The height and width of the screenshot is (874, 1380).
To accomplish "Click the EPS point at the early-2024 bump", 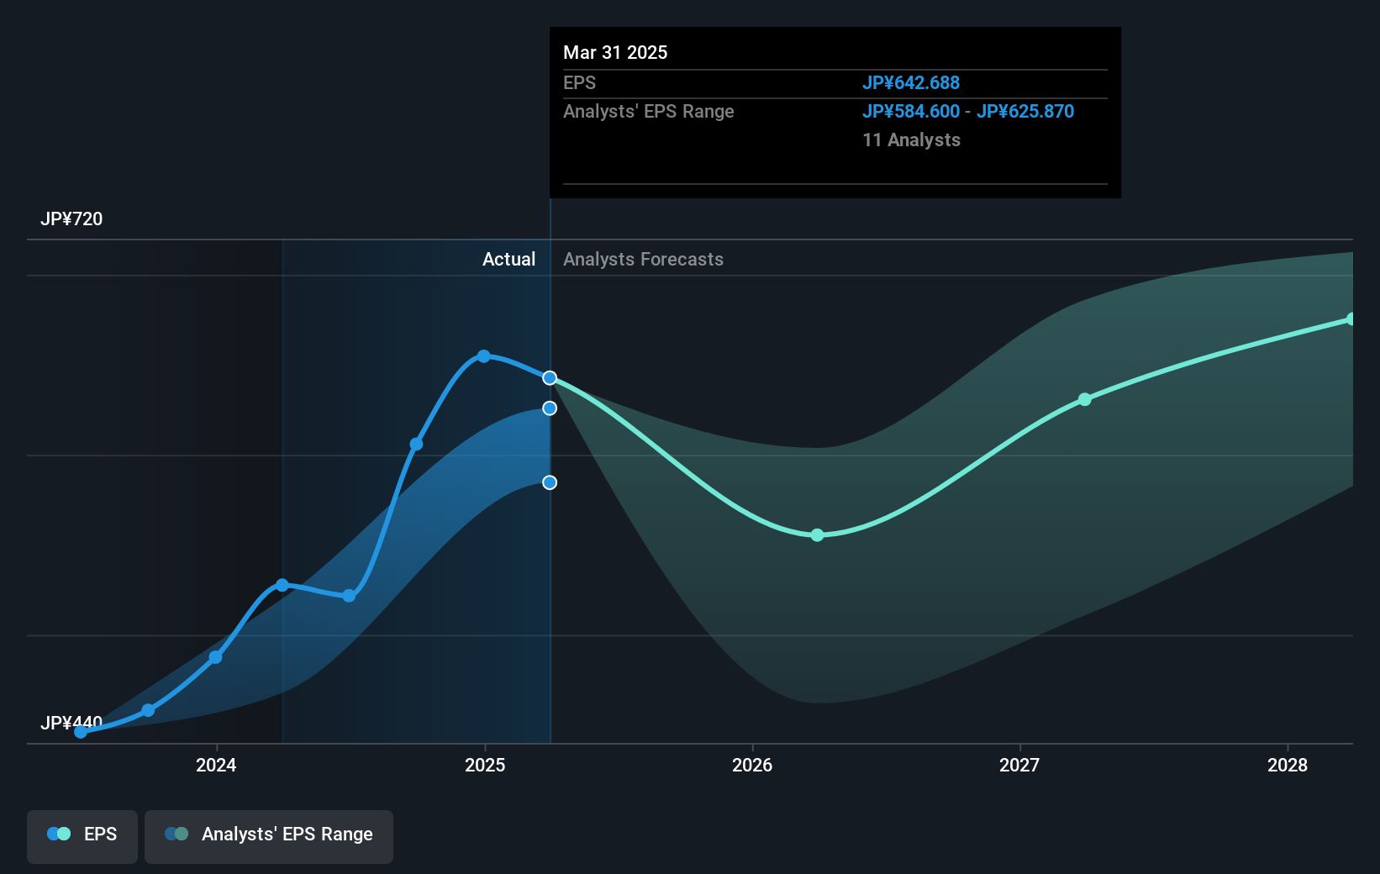I will point(282,585).
